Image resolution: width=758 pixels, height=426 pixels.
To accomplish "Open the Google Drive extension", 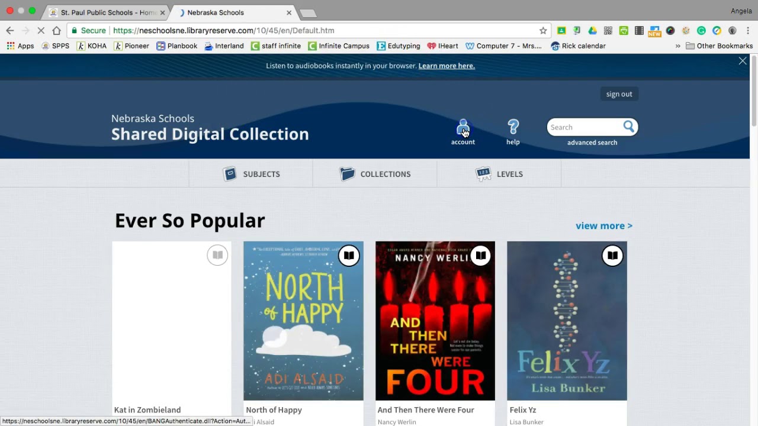I will (592, 30).
